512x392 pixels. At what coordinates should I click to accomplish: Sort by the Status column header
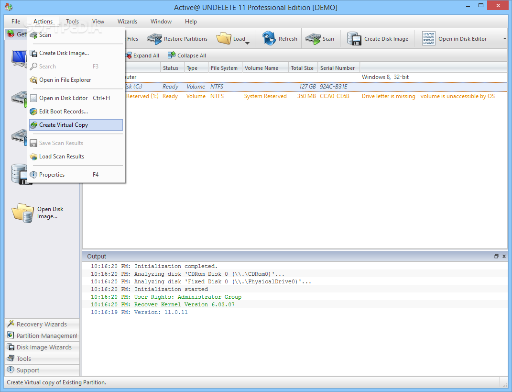pyautogui.click(x=172, y=68)
